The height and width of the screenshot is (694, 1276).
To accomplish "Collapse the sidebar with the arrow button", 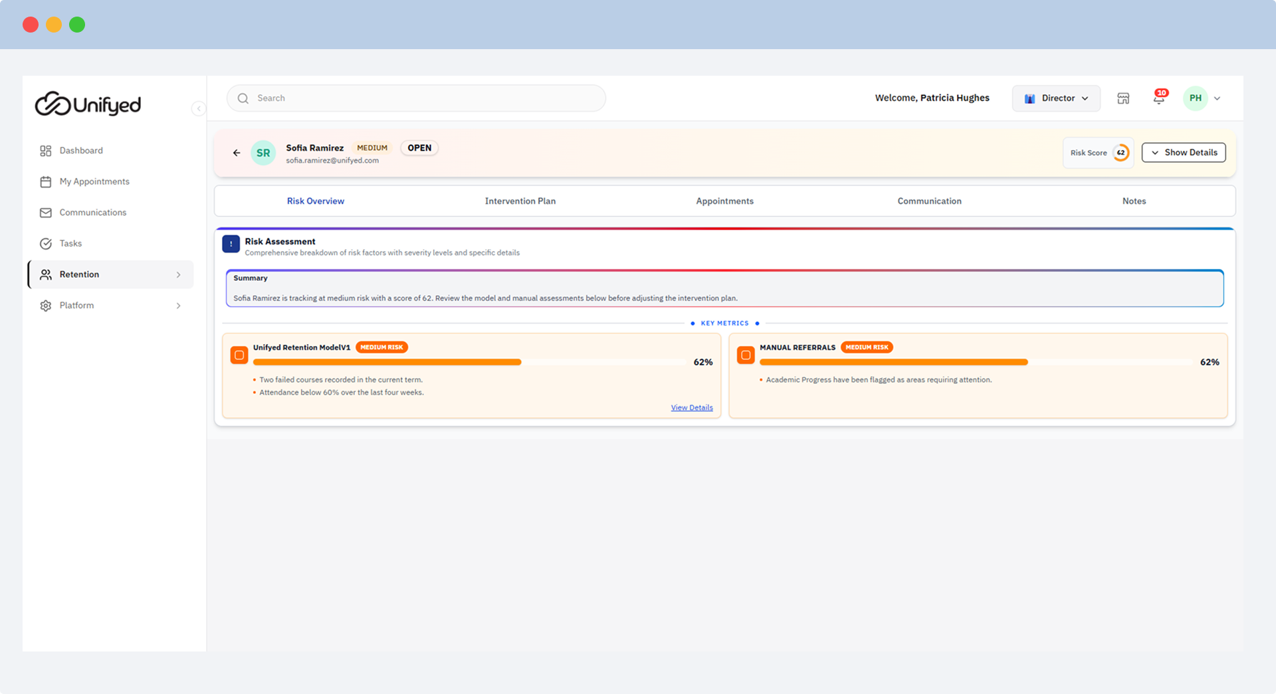I will 198,108.
